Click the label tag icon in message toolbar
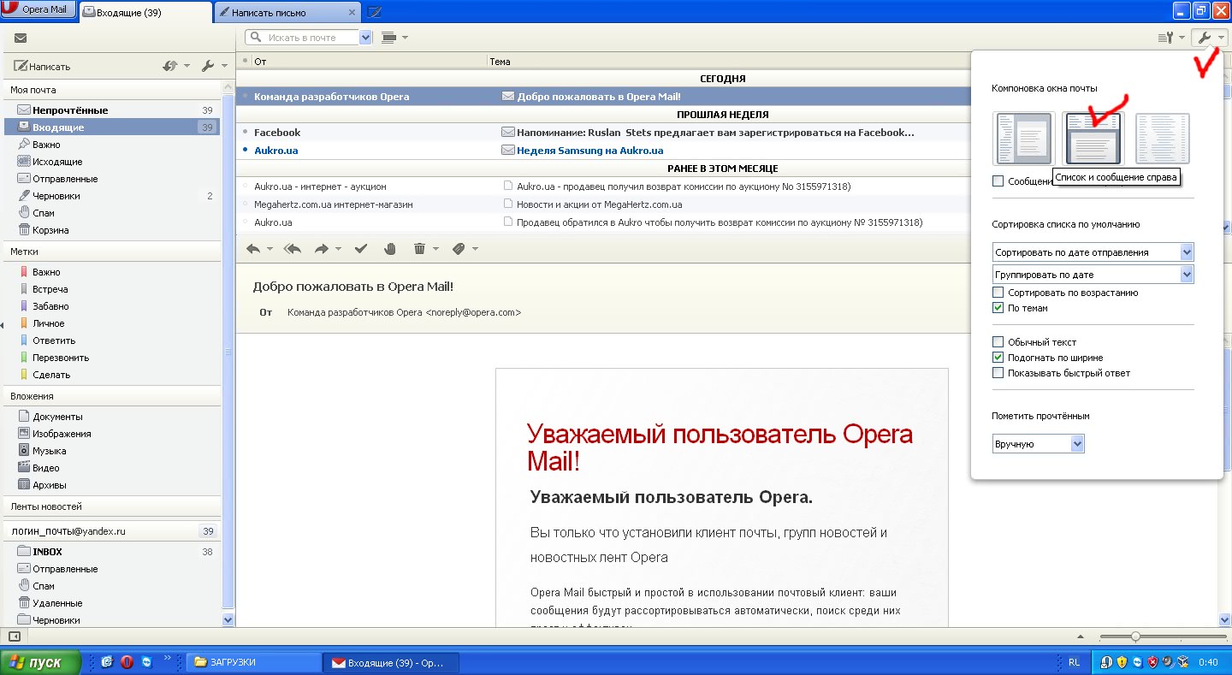This screenshot has width=1232, height=675. (459, 249)
